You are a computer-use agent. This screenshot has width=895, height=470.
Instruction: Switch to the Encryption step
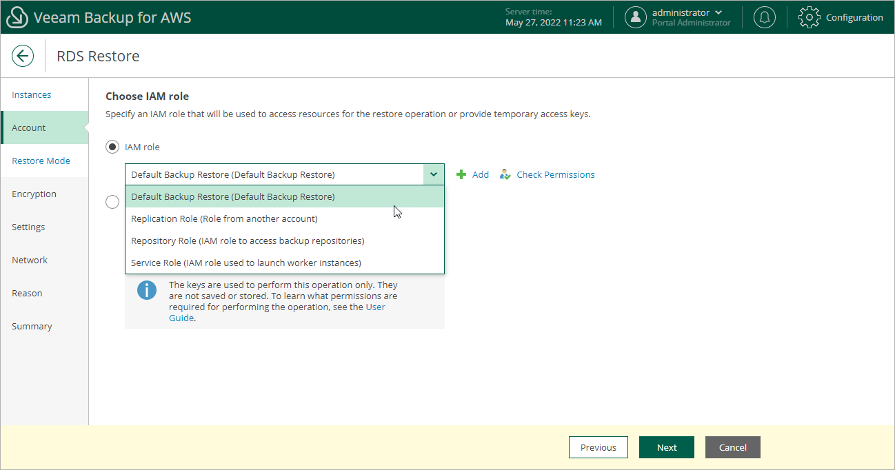34,194
